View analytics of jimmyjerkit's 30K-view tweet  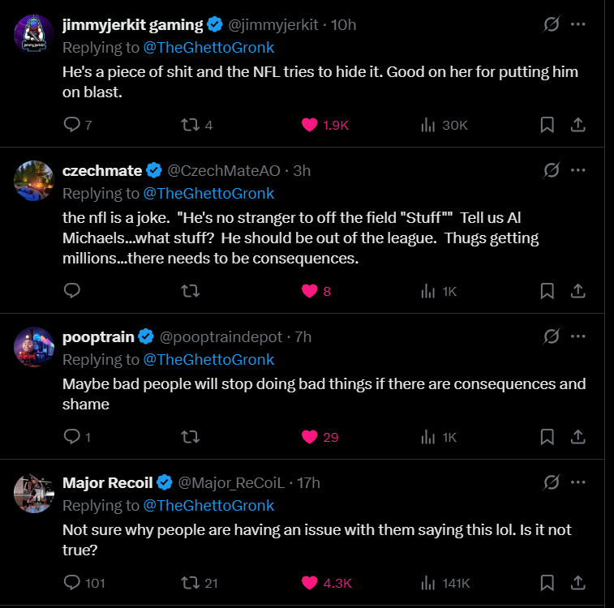[x=427, y=125]
